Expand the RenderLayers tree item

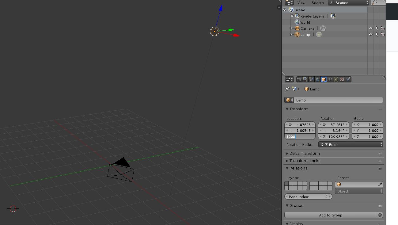click(292, 16)
